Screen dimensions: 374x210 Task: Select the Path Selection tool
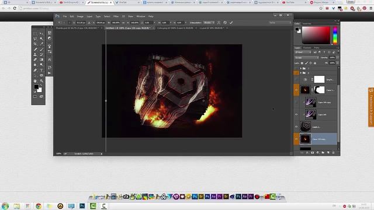(35, 75)
